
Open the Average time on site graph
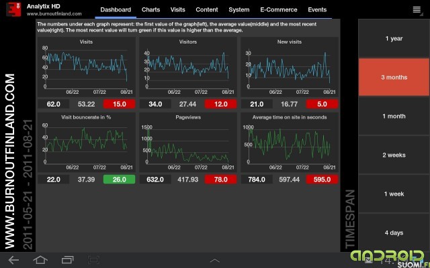(290, 143)
